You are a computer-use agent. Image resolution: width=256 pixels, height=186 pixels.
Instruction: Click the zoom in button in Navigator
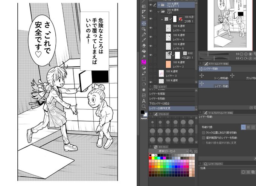[x=246, y=54]
